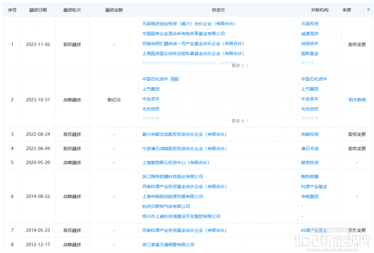Click the 融资日期 column header

tap(38, 10)
